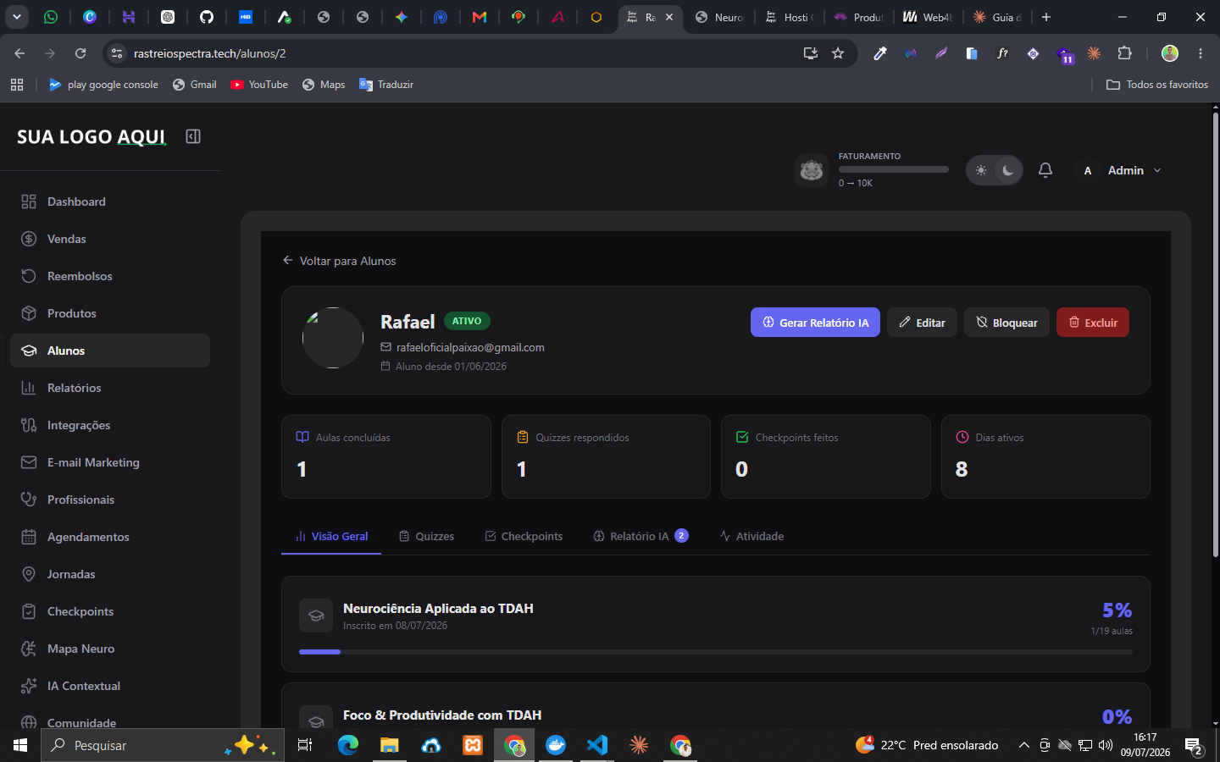Click the E-mail Marketing envelope icon

[29, 462]
